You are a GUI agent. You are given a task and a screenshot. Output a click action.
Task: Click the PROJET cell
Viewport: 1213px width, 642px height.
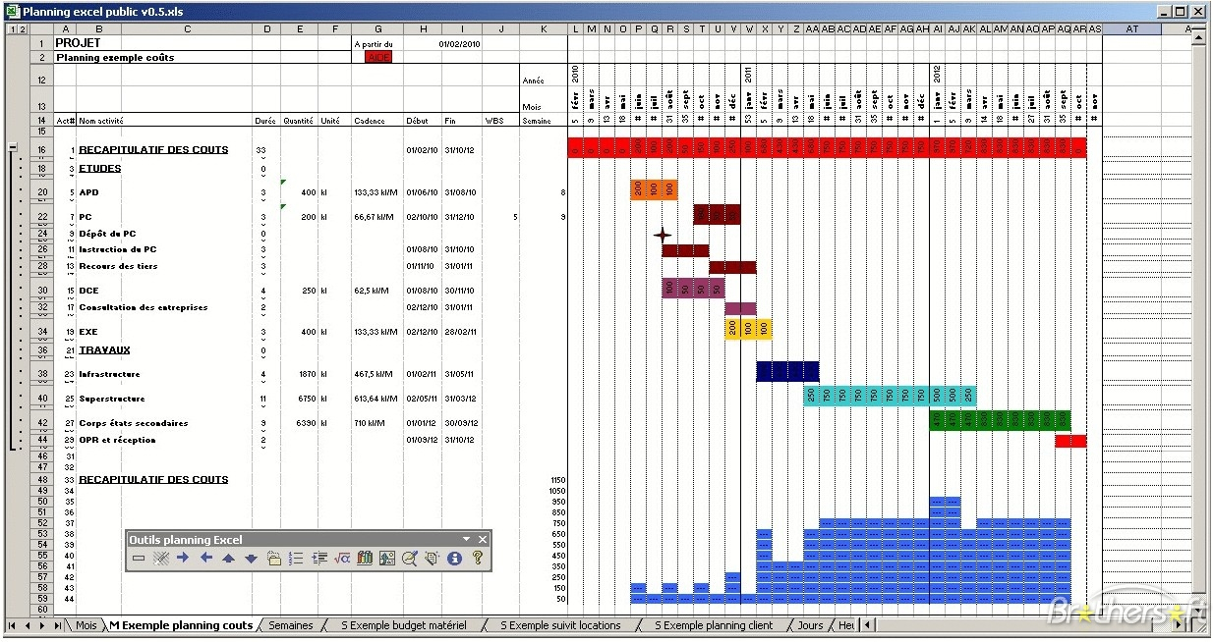[78, 43]
